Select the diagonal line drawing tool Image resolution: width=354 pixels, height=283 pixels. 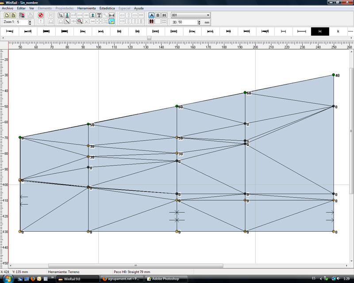point(67,21)
